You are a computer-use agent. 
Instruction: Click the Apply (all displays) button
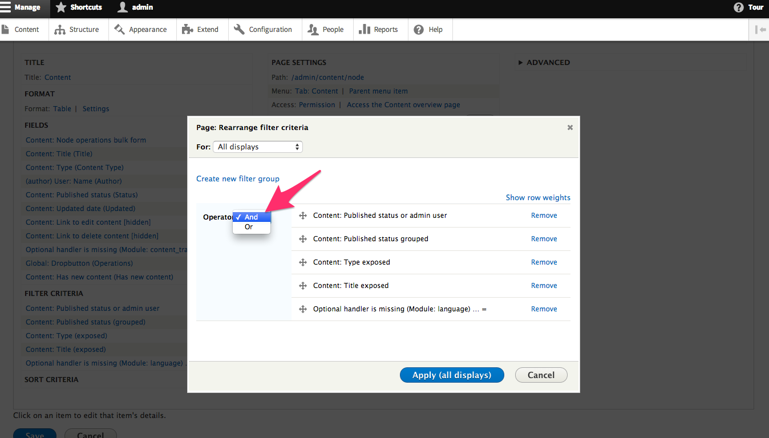coord(452,375)
